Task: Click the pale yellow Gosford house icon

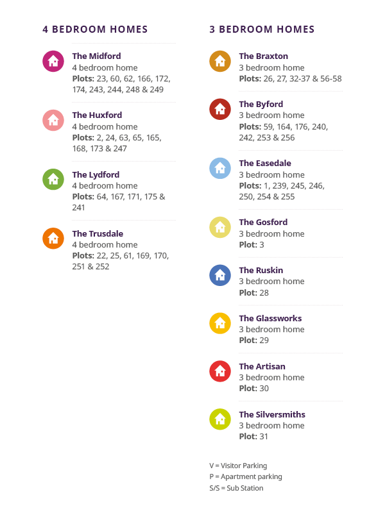Action: 220,227
